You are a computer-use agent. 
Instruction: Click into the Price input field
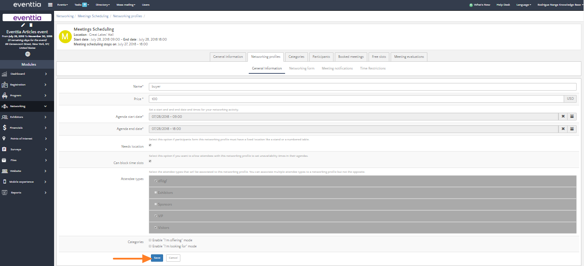(356, 99)
